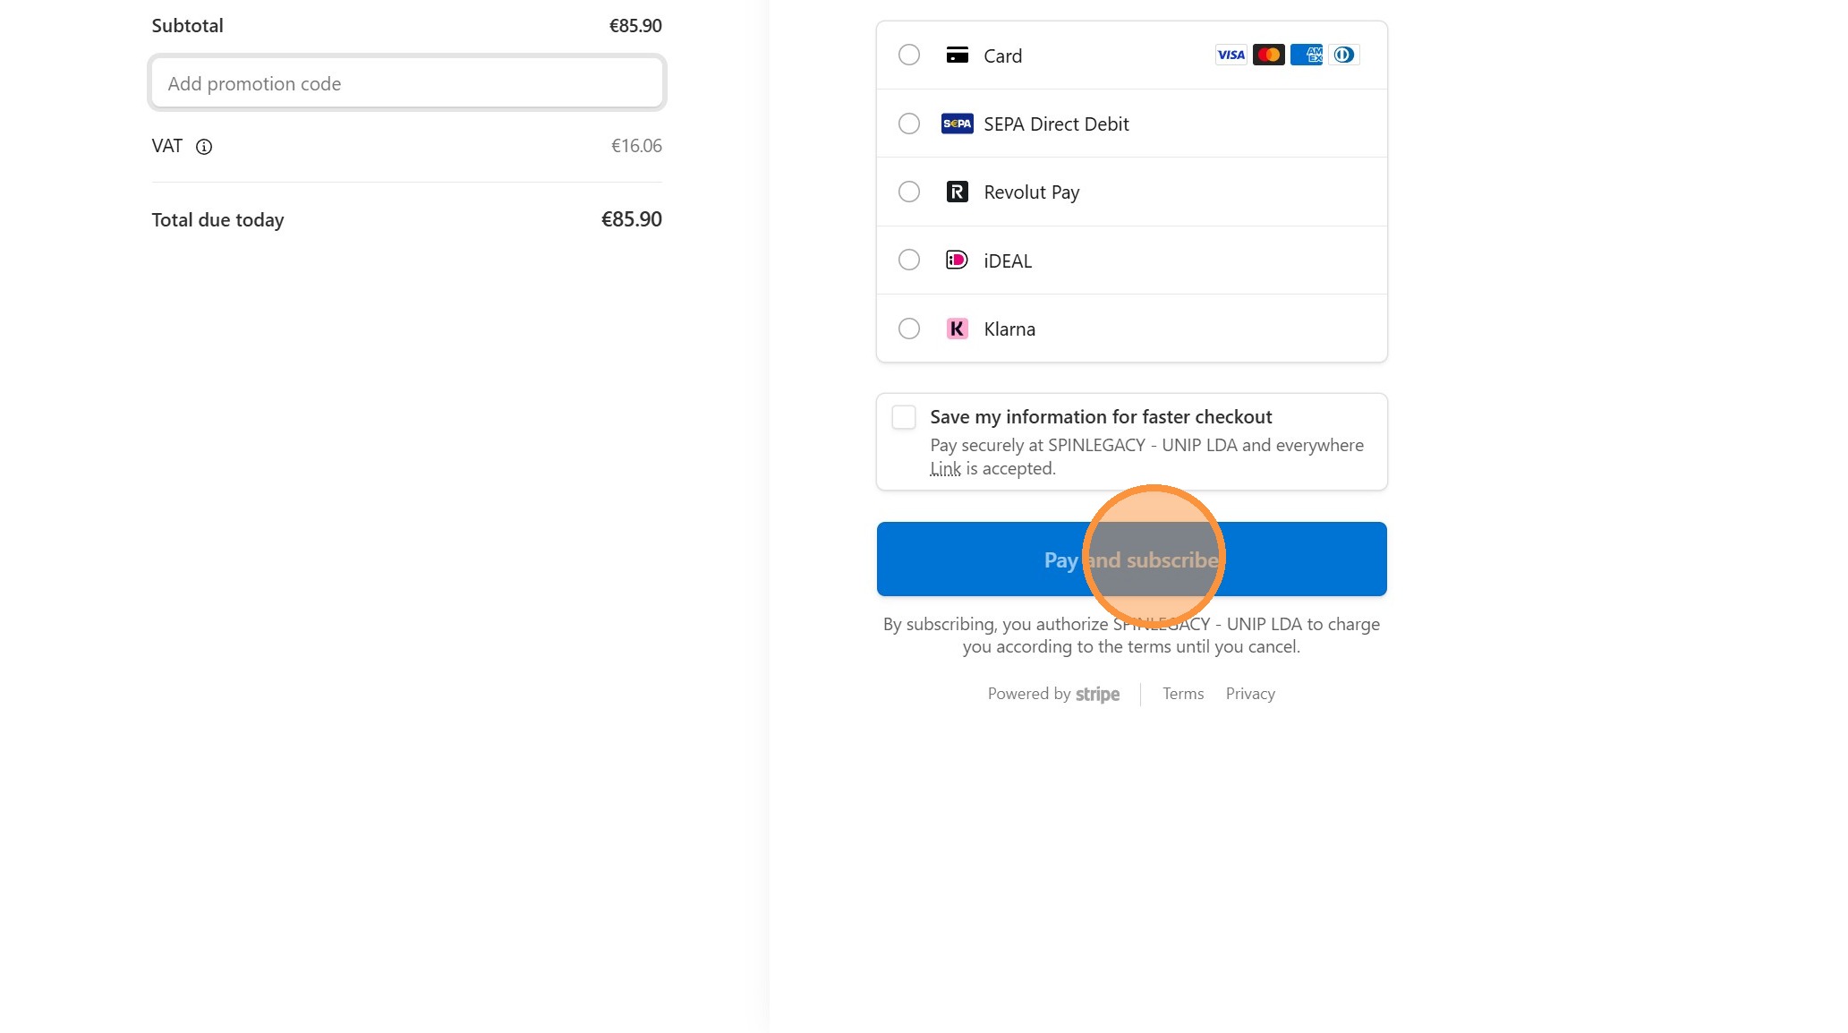The width and height of the screenshot is (1848, 1033).
Task: Open the Privacy link
Action: point(1249,694)
